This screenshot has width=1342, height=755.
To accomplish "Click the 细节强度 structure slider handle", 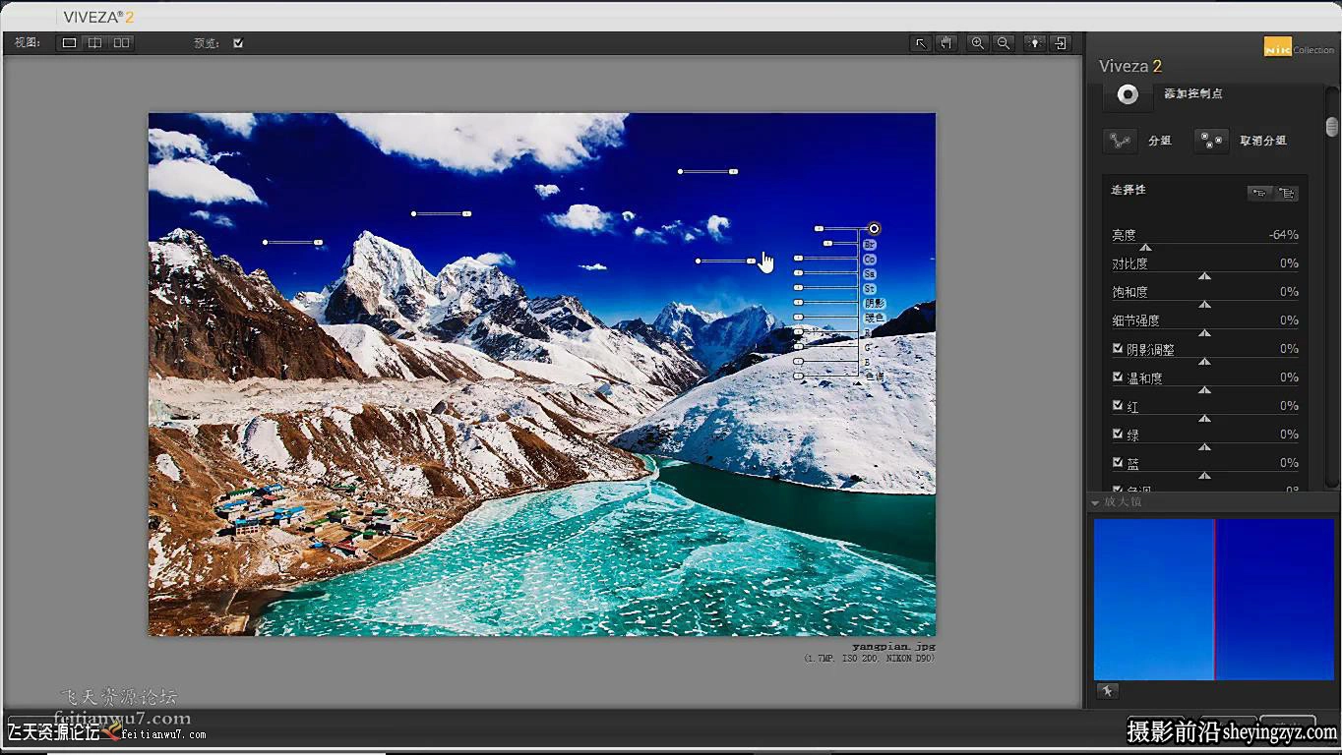I will [x=1204, y=333].
